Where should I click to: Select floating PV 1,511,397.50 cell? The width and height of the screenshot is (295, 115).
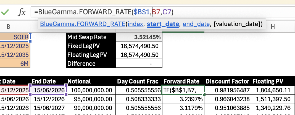click(x=273, y=99)
